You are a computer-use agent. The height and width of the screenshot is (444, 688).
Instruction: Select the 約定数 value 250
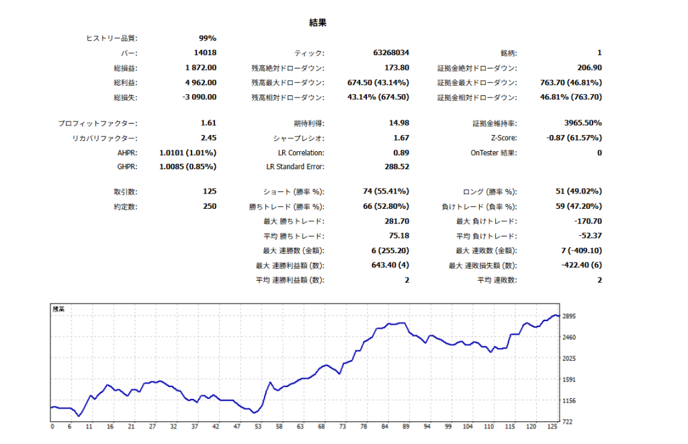pos(209,206)
